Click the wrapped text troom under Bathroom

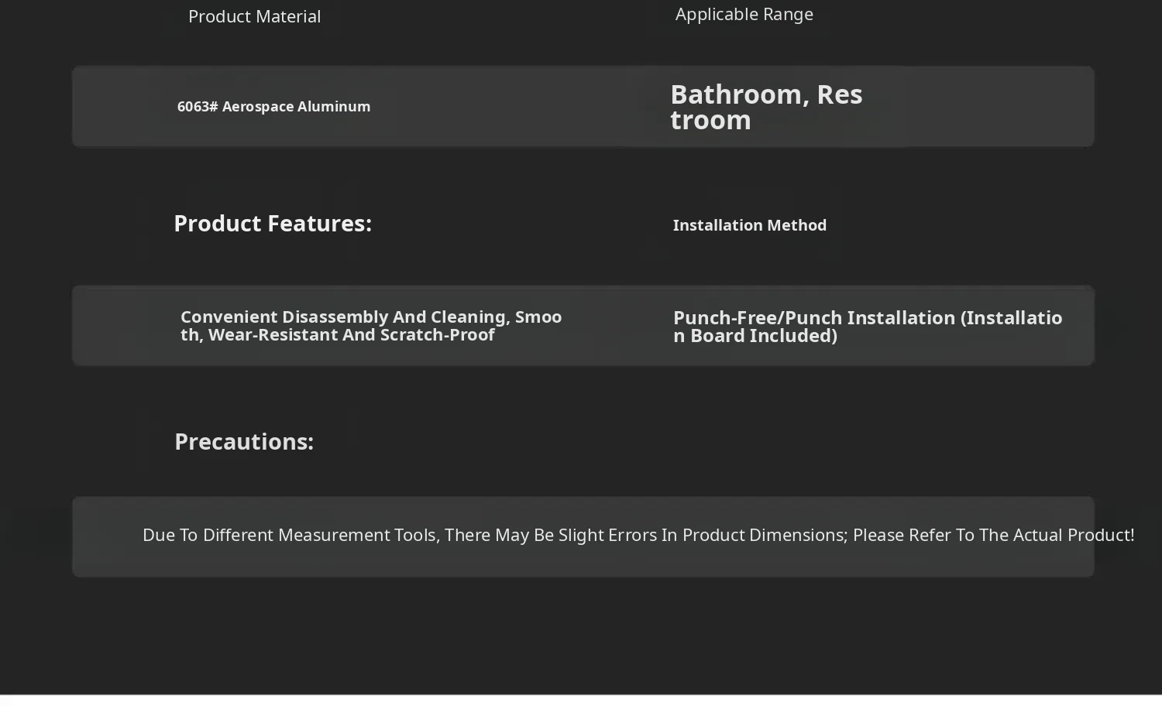(x=710, y=121)
